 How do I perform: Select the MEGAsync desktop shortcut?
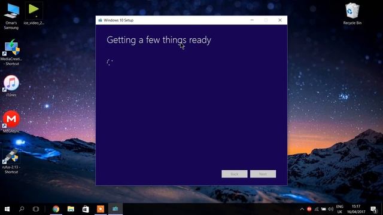point(11,121)
